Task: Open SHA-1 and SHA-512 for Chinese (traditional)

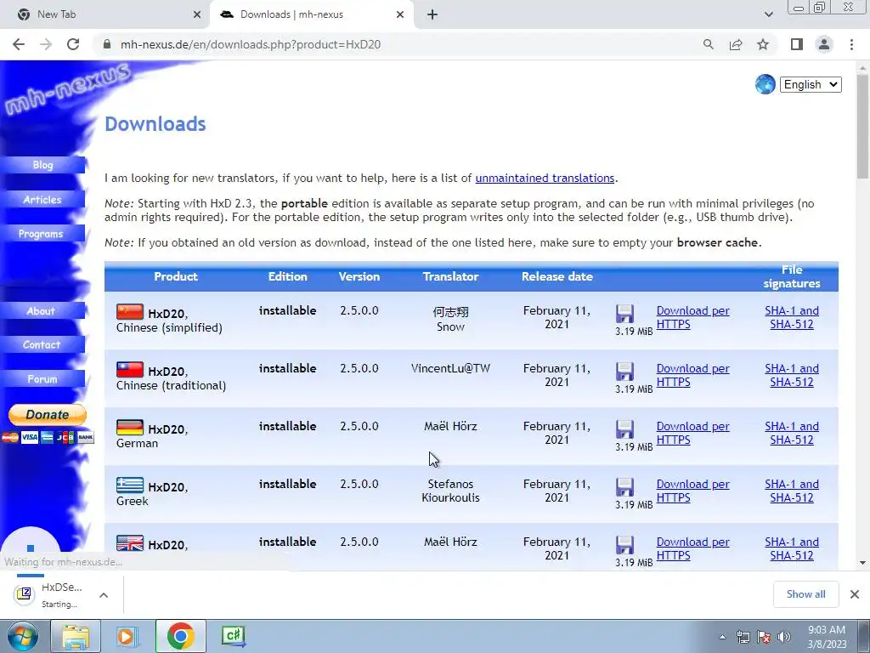Action: point(792,375)
